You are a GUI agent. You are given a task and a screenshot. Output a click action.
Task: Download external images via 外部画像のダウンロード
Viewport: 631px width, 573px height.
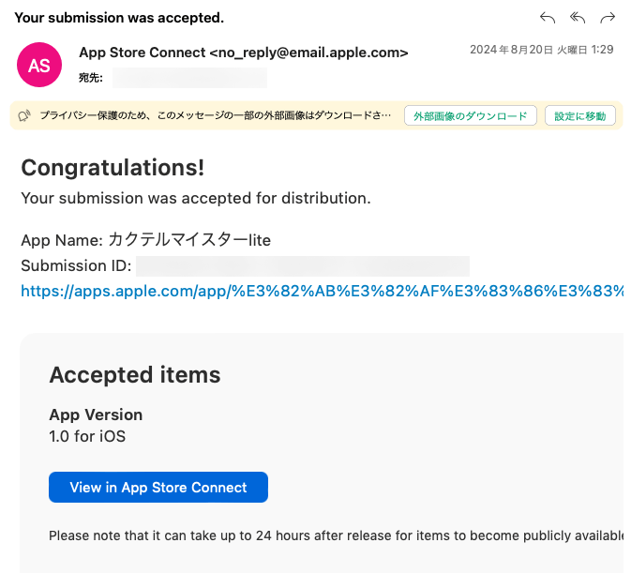(471, 116)
